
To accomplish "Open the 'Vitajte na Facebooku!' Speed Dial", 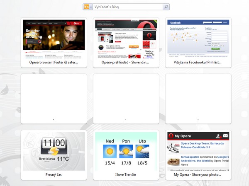I will pyautogui.click(x=198, y=43).
